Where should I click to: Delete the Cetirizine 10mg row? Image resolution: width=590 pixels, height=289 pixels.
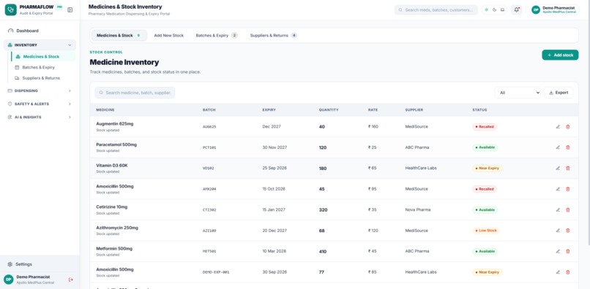click(x=568, y=209)
